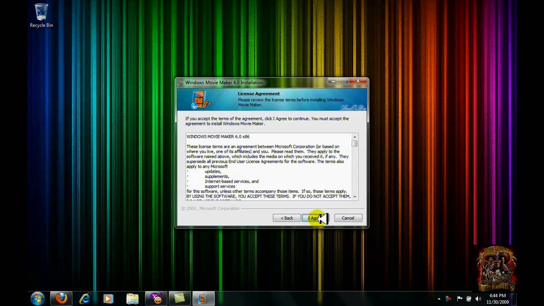The height and width of the screenshot is (306, 544).
Task: Click 'WINDOWS MOVIE MAKER 6.0 x86' heading text
Action: point(218,136)
